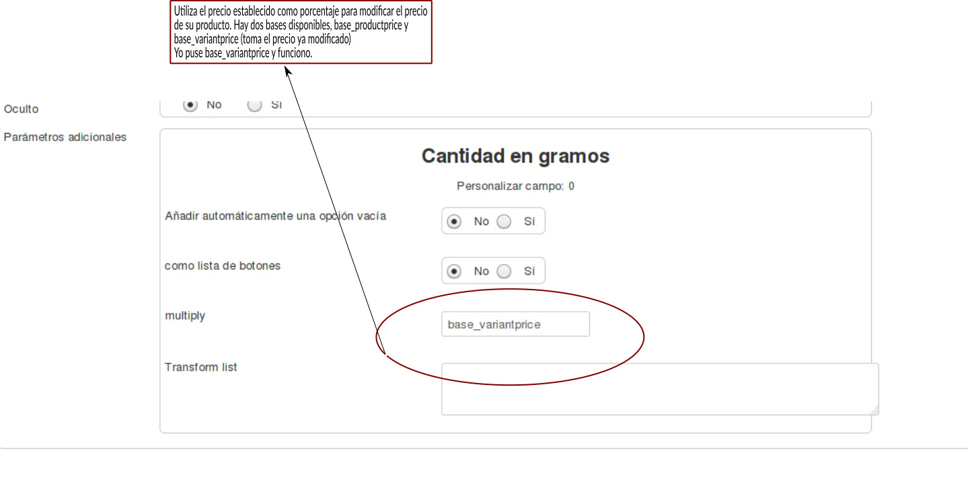The image size is (968, 477).
Task: Click the Añadir automáticamente una opción vacía label
Action: click(276, 216)
